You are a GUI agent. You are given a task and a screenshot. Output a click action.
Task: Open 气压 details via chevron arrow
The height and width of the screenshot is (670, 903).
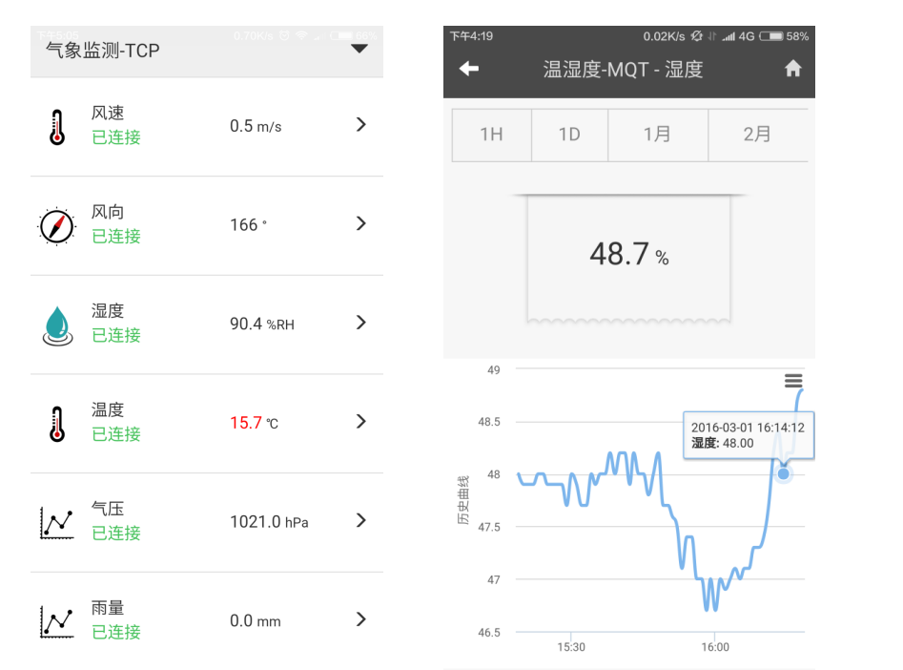coord(360,520)
